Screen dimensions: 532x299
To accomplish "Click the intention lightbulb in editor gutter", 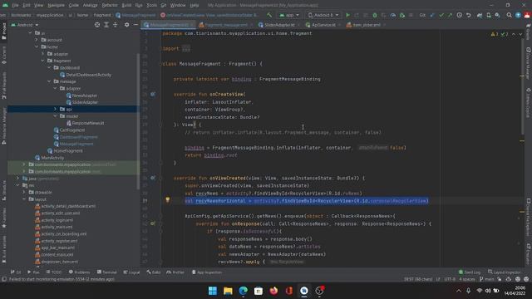I will [x=167, y=200].
